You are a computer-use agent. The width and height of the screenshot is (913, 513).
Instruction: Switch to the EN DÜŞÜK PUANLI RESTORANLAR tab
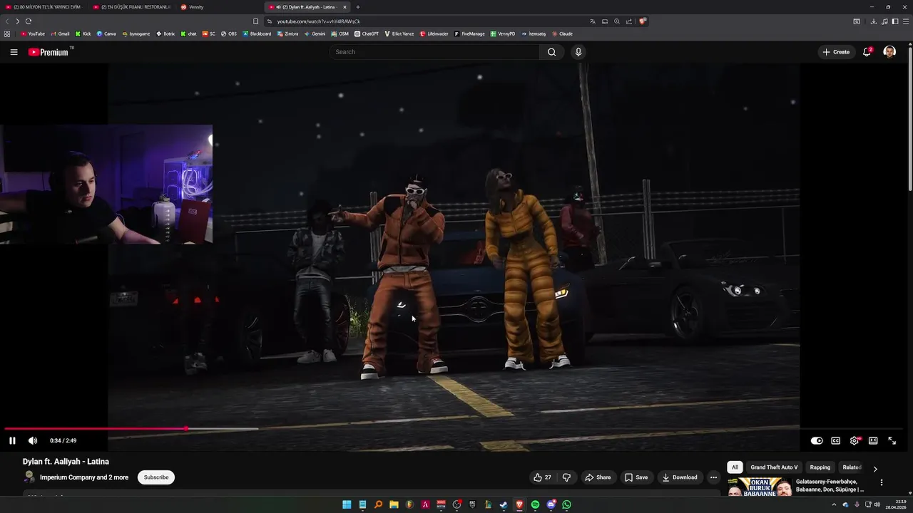point(132,7)
